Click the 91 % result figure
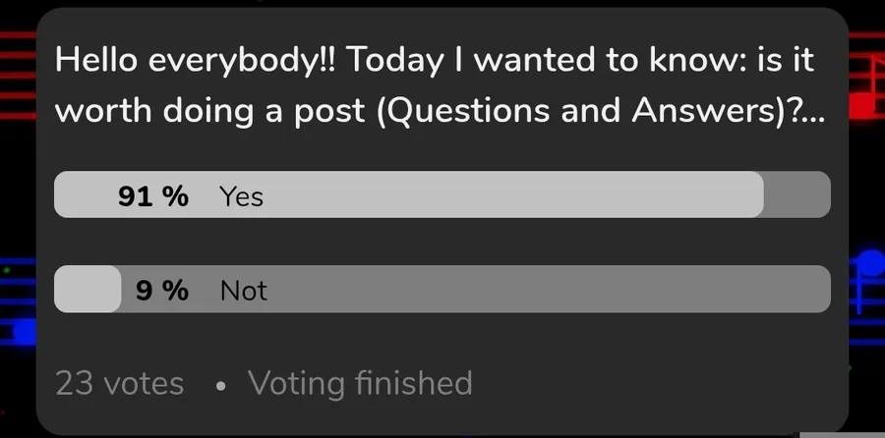Viewport: 885px width, 438px height. pos(153,196)
